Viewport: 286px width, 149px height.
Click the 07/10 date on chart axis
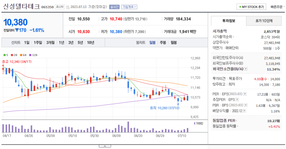click(x=182, y=136)
